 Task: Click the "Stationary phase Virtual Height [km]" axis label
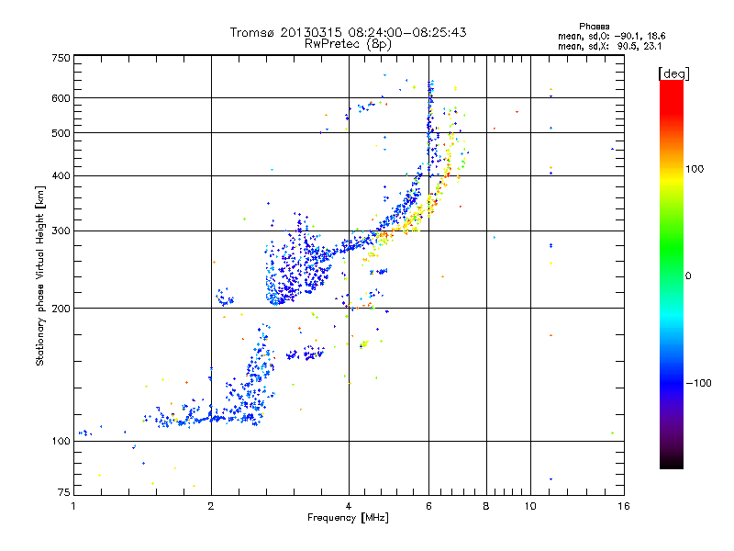[40, 276]
